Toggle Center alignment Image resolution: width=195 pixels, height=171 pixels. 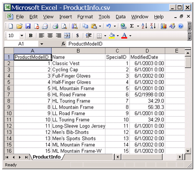click(x=50, y=36)
